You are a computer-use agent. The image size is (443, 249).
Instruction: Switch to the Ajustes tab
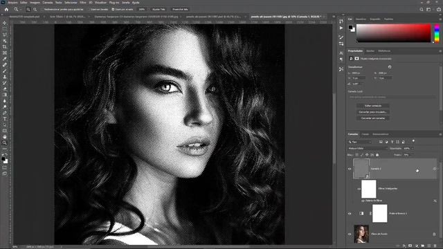tap(370, 51)
